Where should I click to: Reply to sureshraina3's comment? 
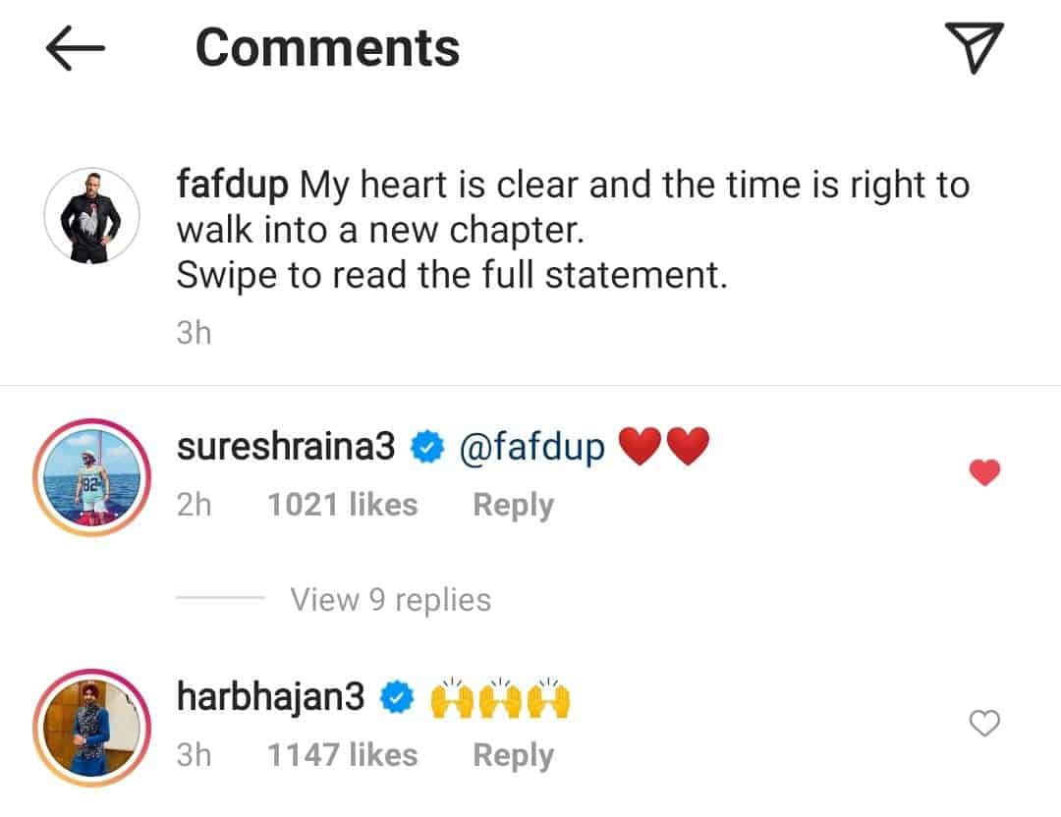click(513, 505)
